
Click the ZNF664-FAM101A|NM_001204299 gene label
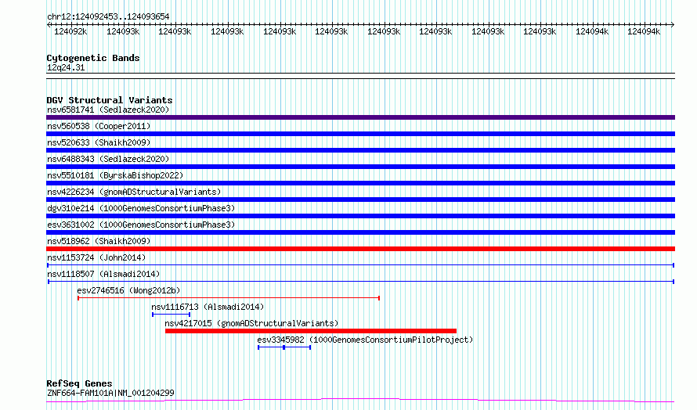[110, 393]
